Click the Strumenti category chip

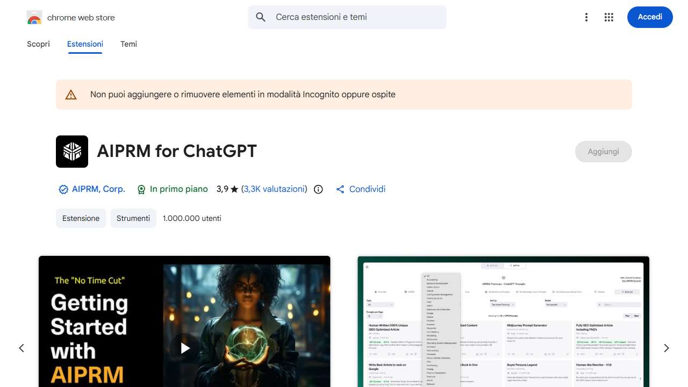point(133,218)
